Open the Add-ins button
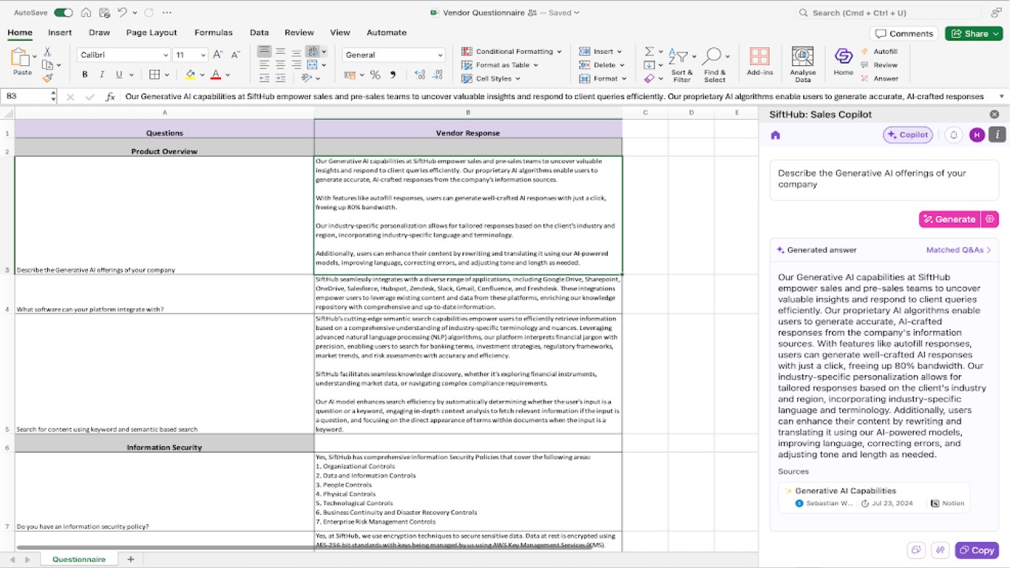Viewport: 1010px width, 568px height. click(759, 62)
